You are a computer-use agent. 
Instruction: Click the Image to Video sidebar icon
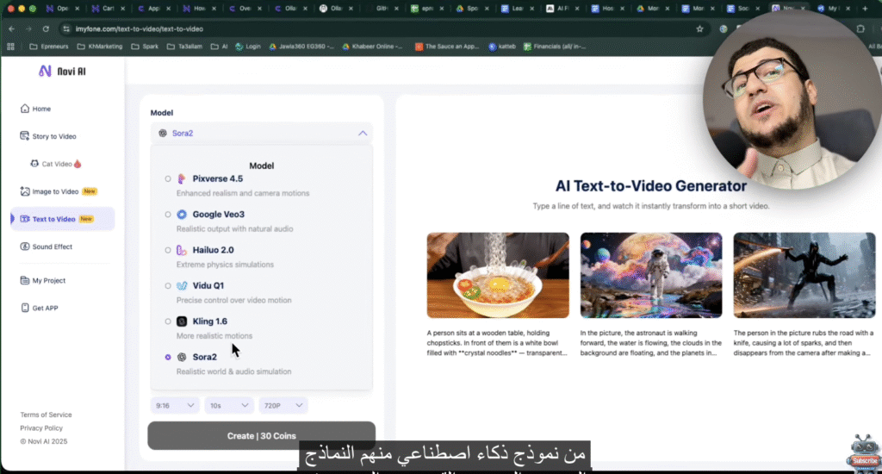(x=25, y=191)
